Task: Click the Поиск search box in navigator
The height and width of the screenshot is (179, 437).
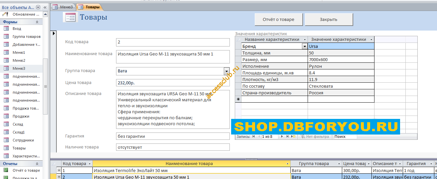Action: click(x=345, y=136)
